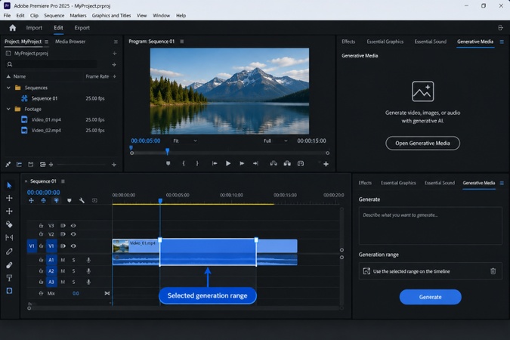Click the captions track icon beside wrench
This screenshot has width=510, height=340.
tap(94, 200)
